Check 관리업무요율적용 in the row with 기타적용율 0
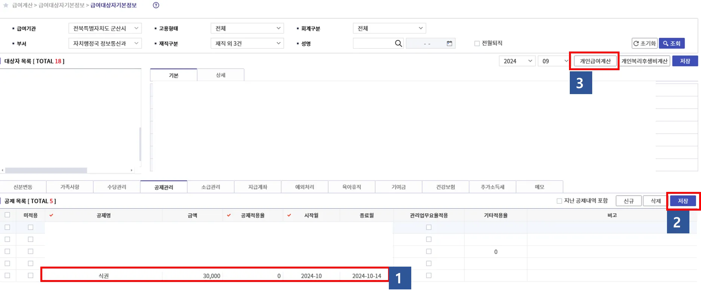Viewport: 701px width, 295px height. pos(429,252)
